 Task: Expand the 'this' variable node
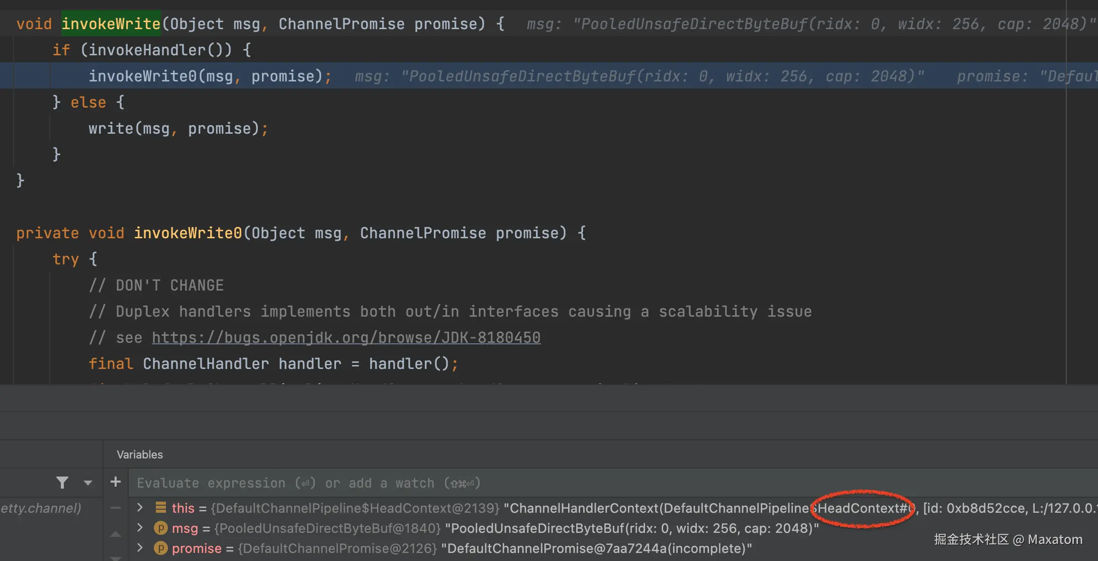point(140,508)
